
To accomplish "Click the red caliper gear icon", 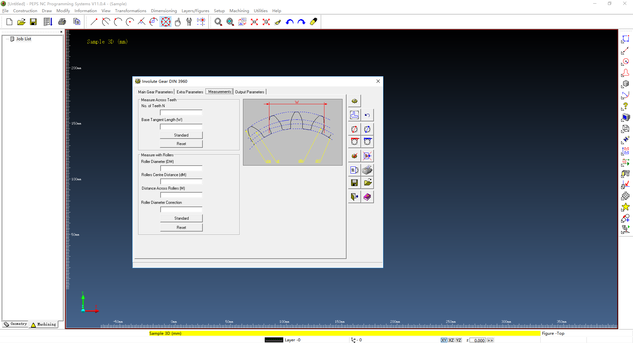I will tap(354, 141).
